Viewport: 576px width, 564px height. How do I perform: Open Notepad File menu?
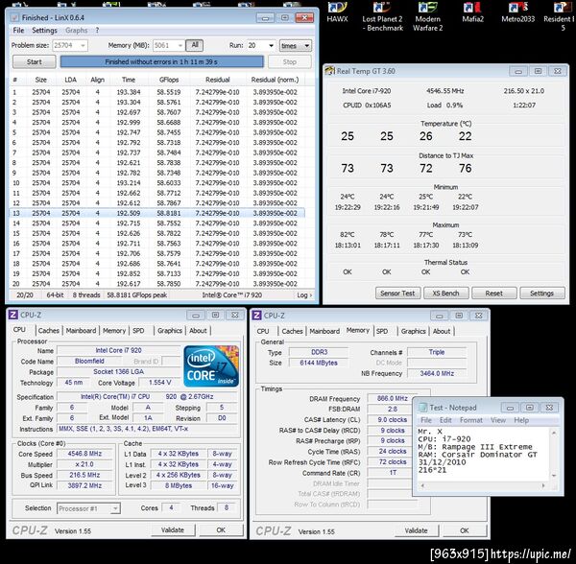pyautogui.click(x=426, y=420)
